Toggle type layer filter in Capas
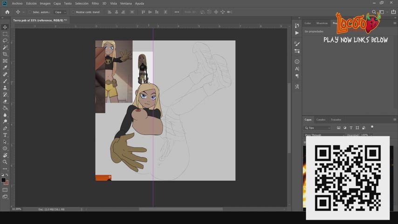The height and width of the screenshot is (224, 398). 351,128
